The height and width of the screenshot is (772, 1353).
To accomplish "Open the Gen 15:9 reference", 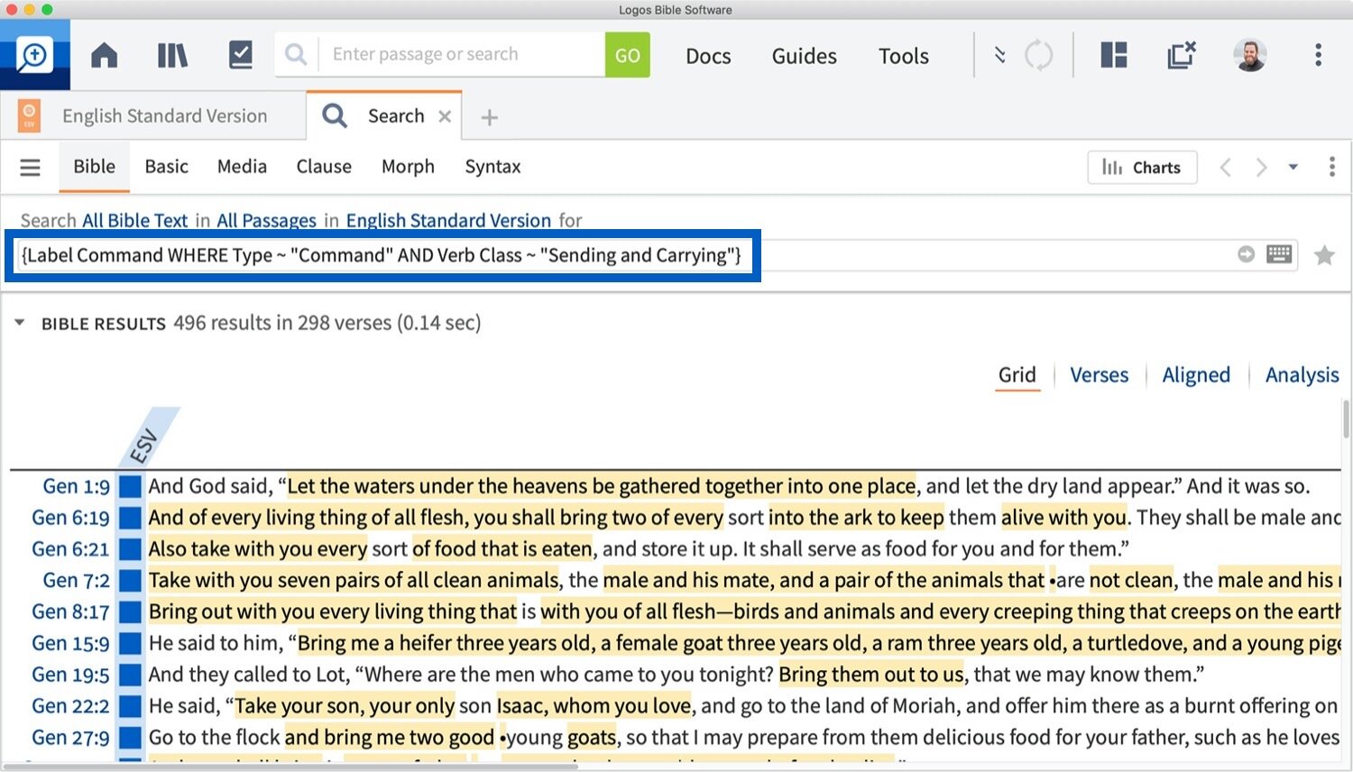I will click(70, 644).
